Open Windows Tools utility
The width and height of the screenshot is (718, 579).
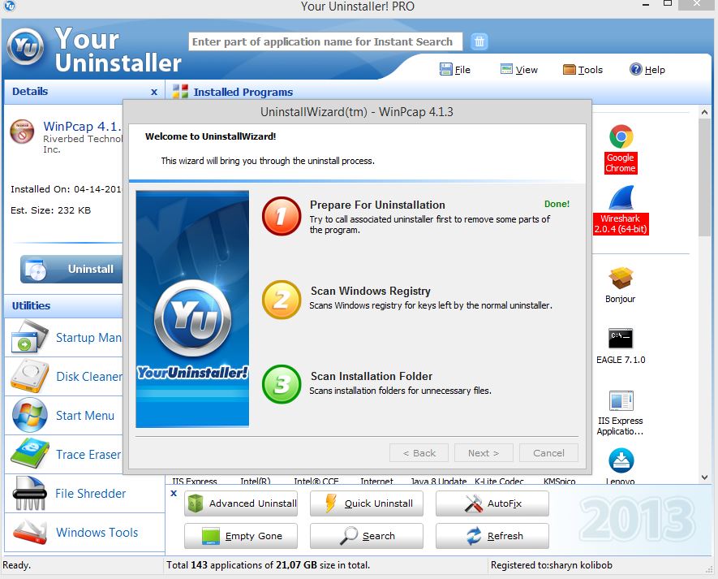[84, 532]
